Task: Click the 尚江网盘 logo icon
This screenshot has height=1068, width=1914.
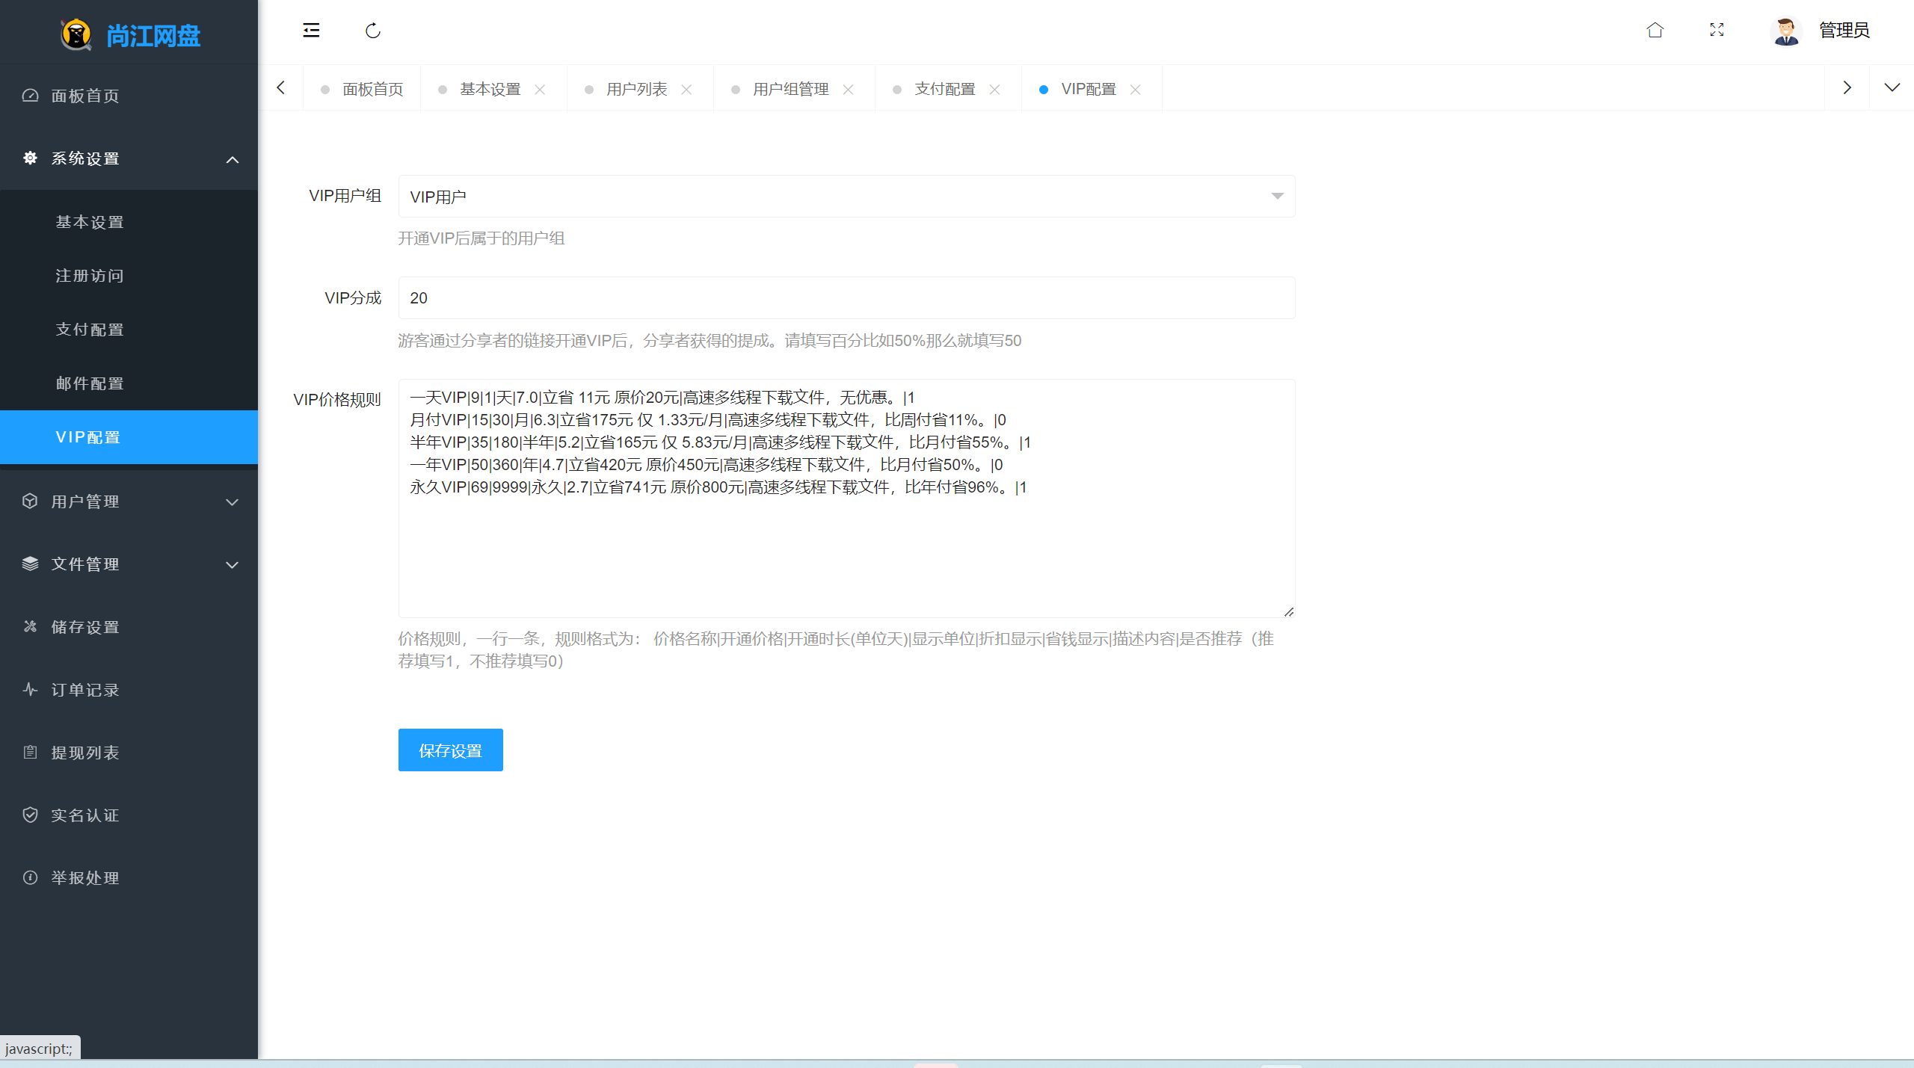Action: (x=76, y=34)
